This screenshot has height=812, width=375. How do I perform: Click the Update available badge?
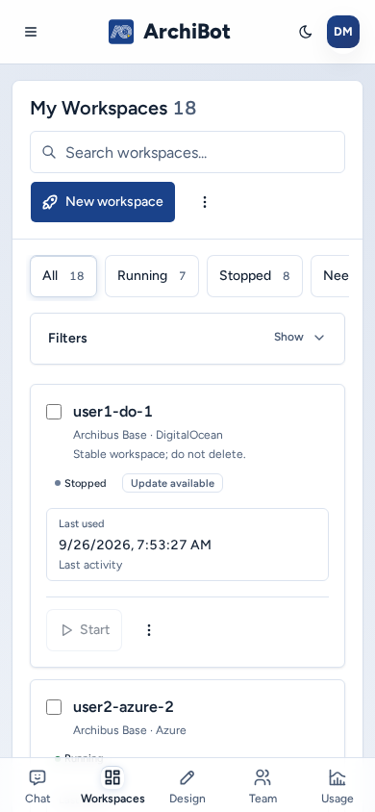tap(173, 483)
